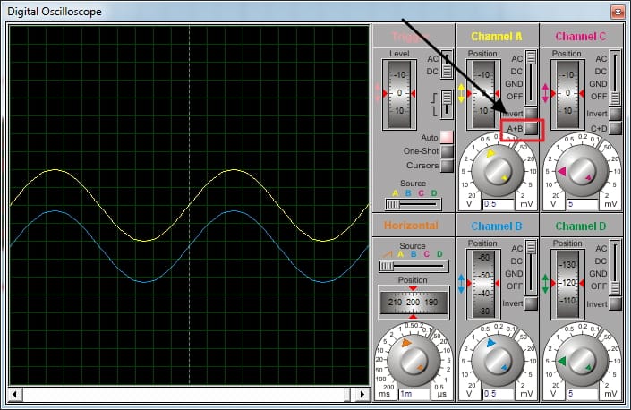Click the Channel B voltage dial knob
631x410 pixels.
click(498, 361)
